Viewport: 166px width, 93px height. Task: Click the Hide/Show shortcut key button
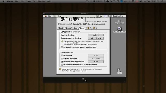coord(96,56)
